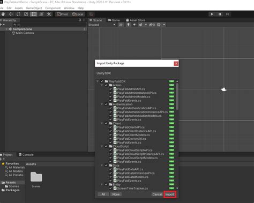Select the Move tool
Screen dimensions: 254x203
pos(11,14)
